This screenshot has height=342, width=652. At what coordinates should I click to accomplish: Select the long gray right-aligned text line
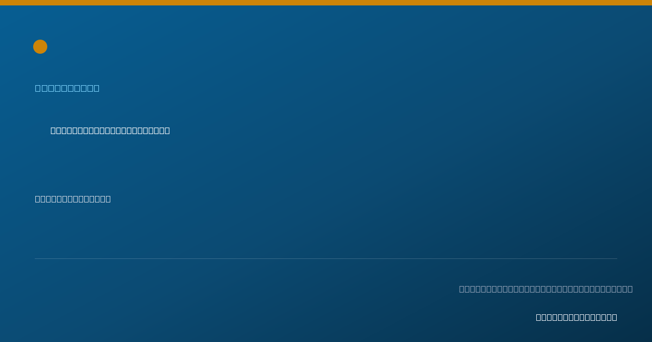pyautogui.click(x=546, y=289)
